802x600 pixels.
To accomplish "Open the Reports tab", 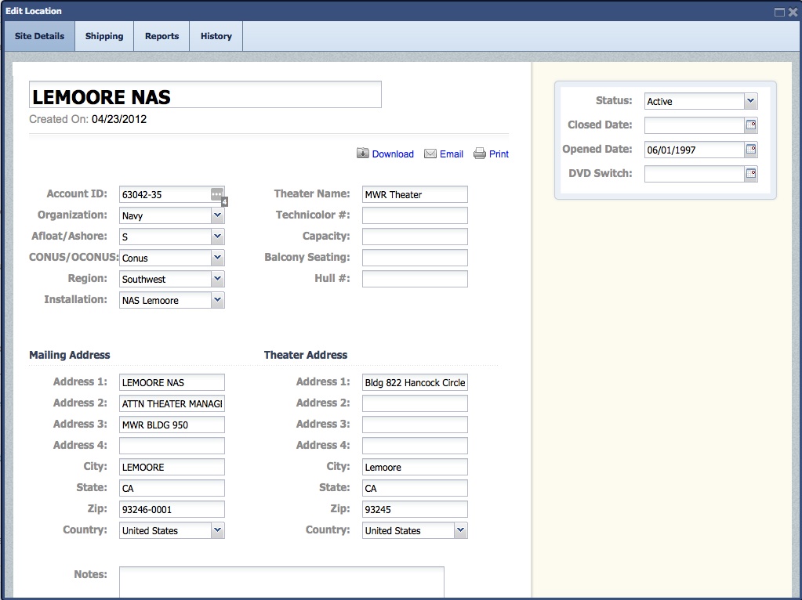I will (x=161, y=36).
